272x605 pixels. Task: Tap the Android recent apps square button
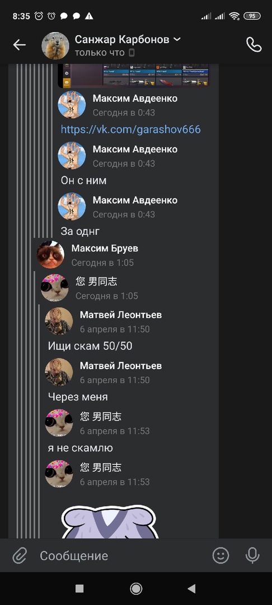click(x=79, y=588)
